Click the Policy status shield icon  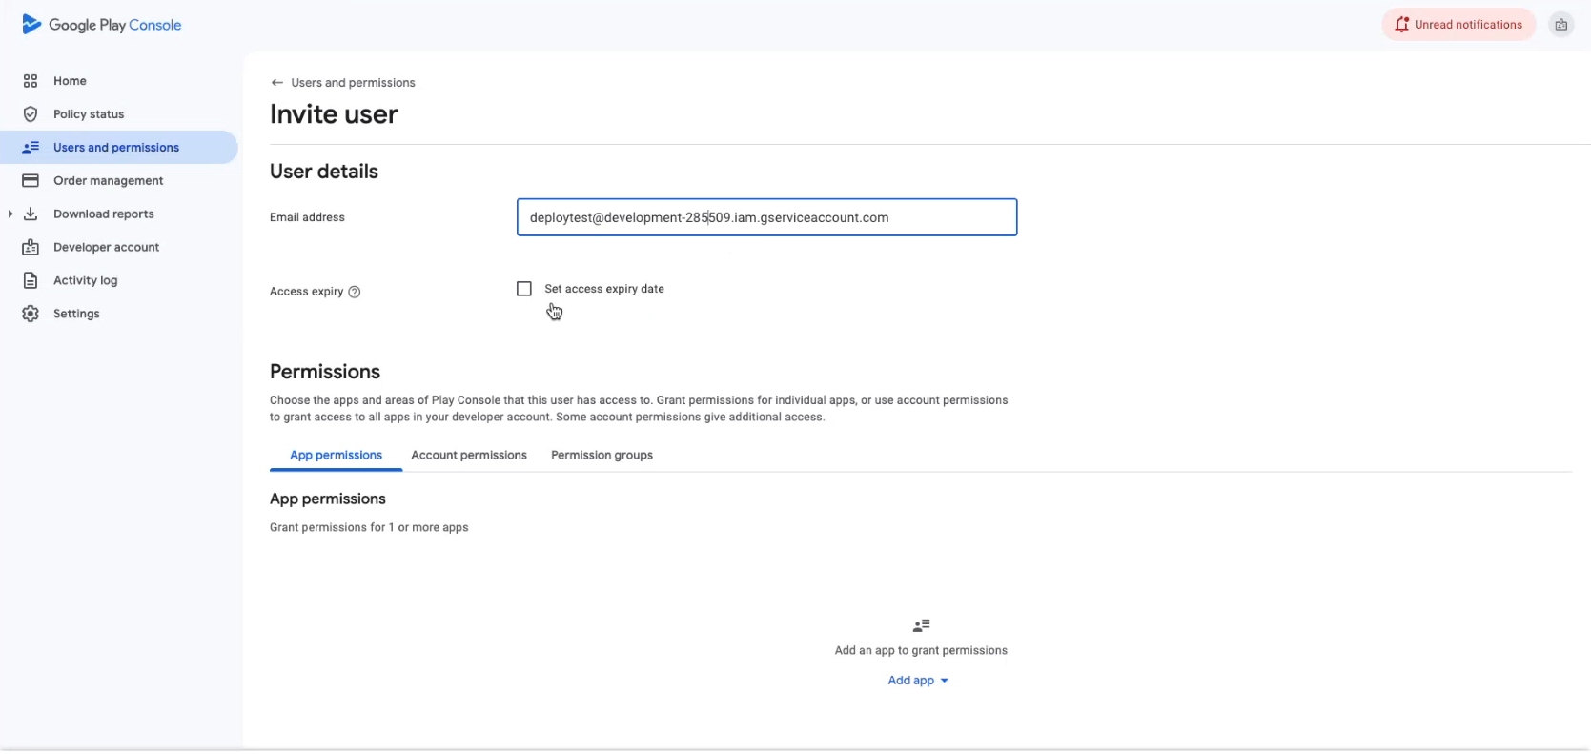(x=31, y=114)
